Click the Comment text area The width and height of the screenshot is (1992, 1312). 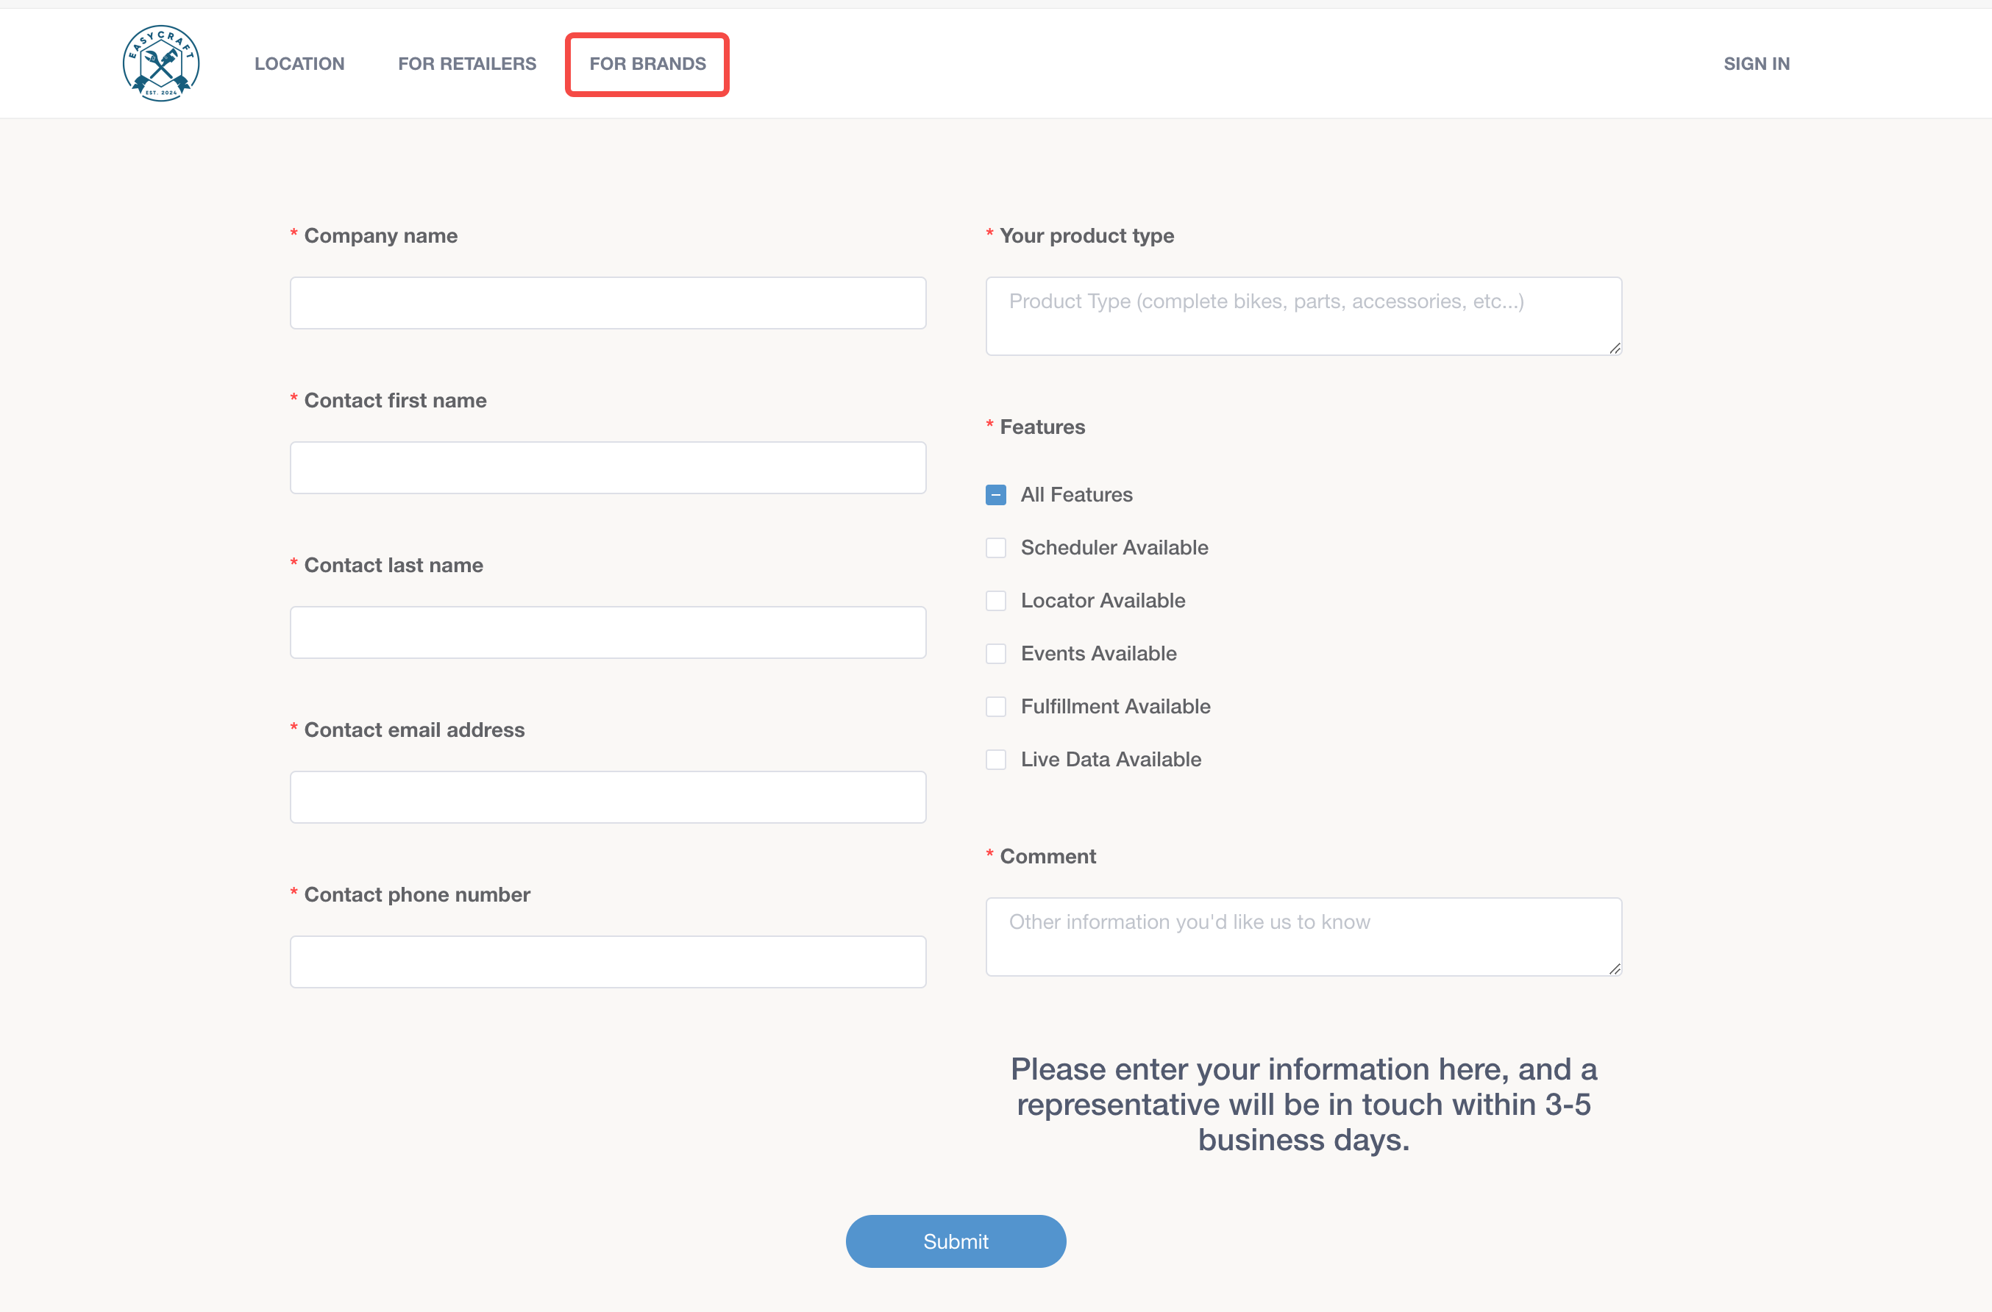tap(1303, 937)
